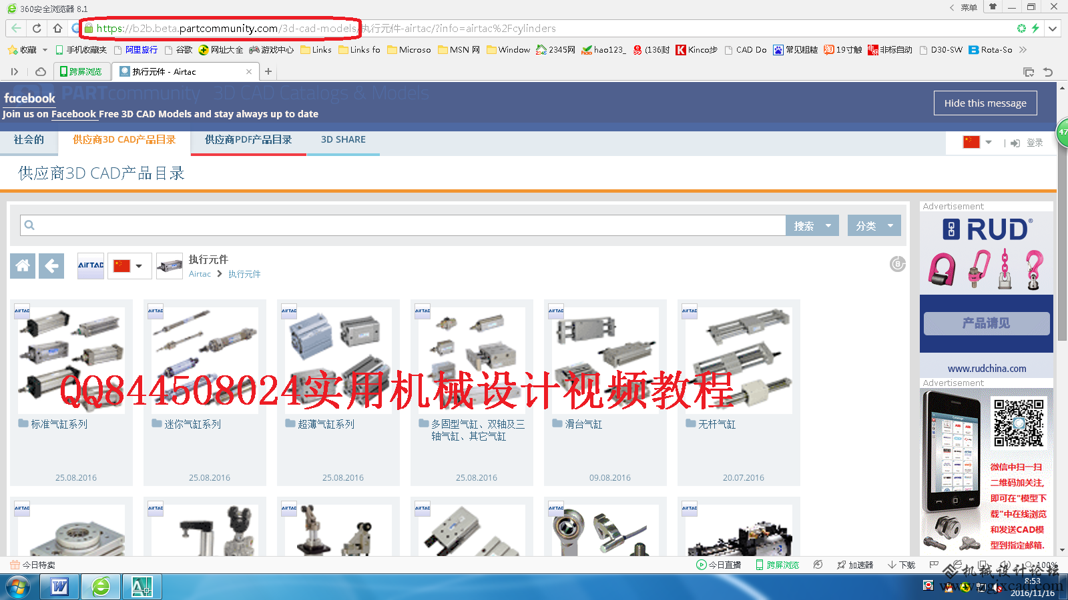This screenshot has width=1068, height=600.
Task: Open 360 browser from taskbar
Action: pos(101,587)
